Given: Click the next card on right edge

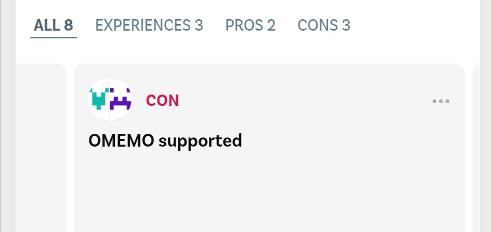Looking at the screenshot, I should tap(476, 146).
